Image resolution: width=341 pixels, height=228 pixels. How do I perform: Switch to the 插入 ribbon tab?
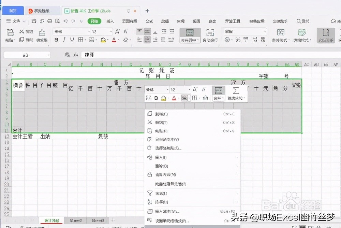[x=109, y=21]
